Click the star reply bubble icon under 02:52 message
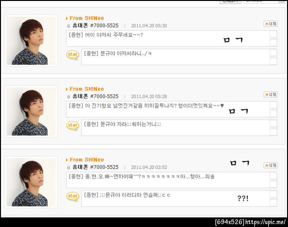 (73, 196)
